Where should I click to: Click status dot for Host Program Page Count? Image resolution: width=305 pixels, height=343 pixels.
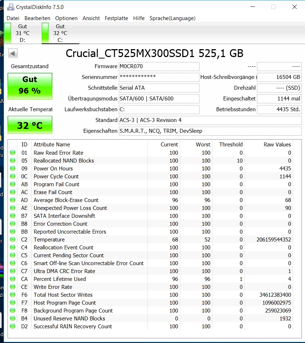tap(13, 302)
